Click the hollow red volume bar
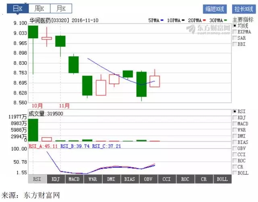The image size is (258, 202). pos(47,139)
